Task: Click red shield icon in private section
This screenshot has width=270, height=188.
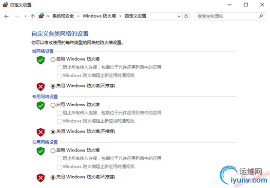Action: coord(40,132)
